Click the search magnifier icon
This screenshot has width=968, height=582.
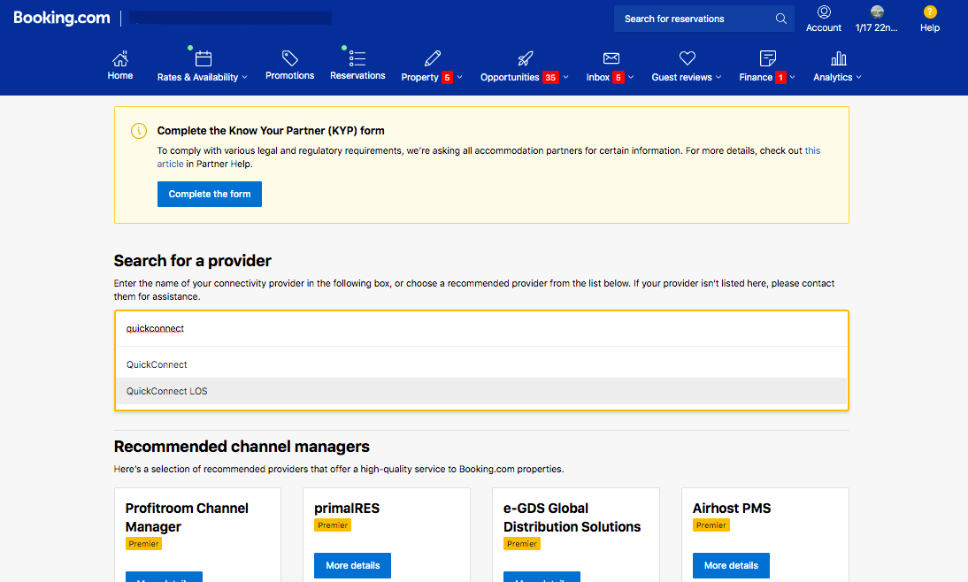pyautogui.click(x=781, y=19)
